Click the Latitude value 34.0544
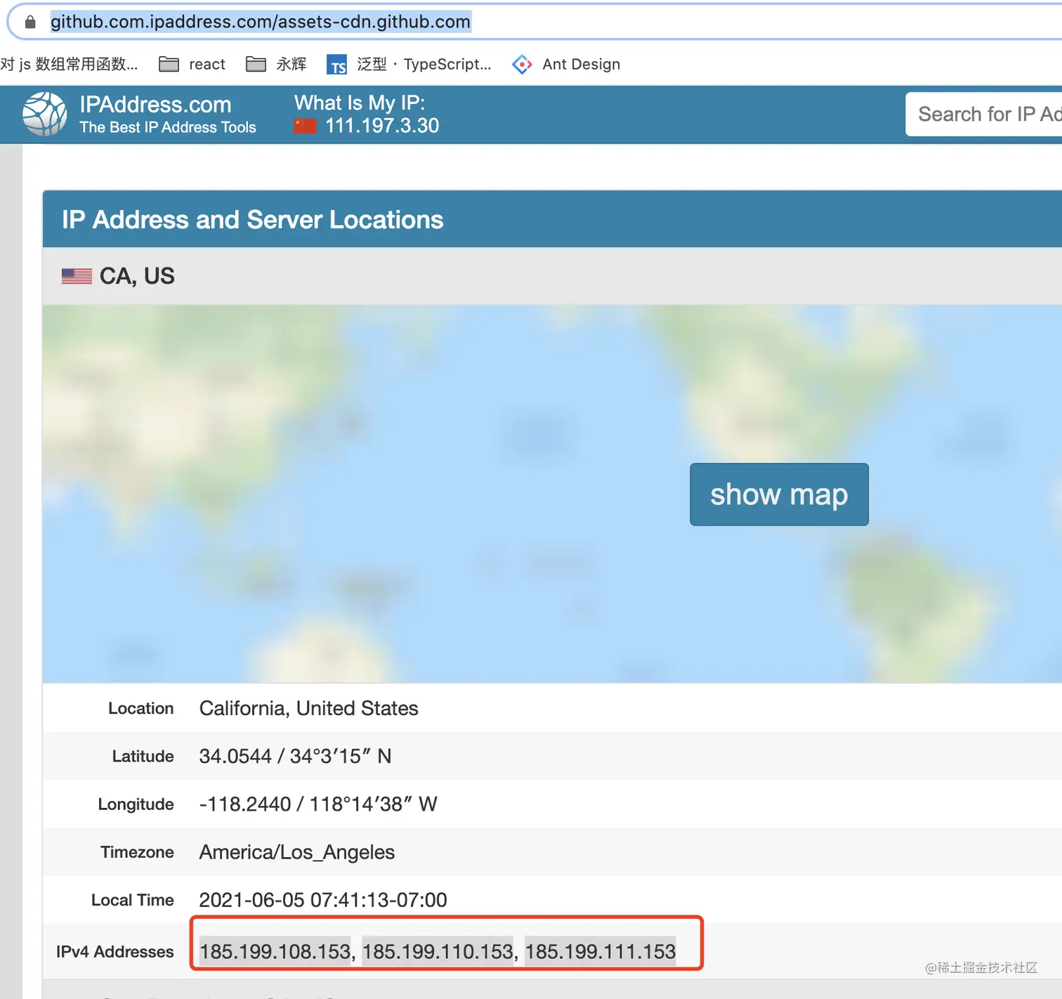Image resolution: width=1062 pixels, height=999 pixels. [295, 756]
